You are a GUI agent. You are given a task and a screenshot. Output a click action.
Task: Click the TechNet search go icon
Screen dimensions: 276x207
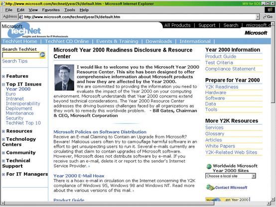[x=42, y=55]
